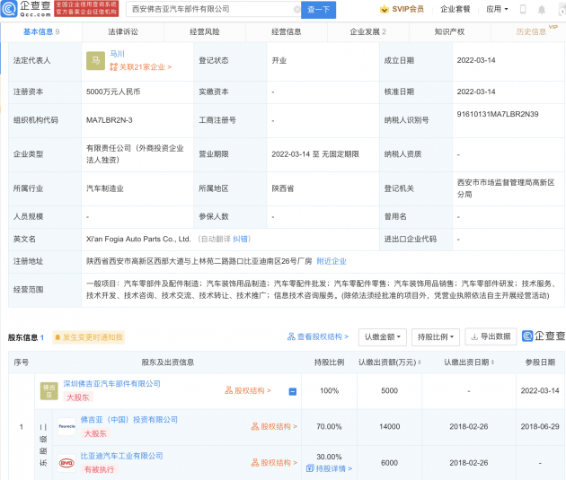This screenshot has height=480, width=566.
Task: Click the 有被执行 tag
Action: click(x=99, y=469)
